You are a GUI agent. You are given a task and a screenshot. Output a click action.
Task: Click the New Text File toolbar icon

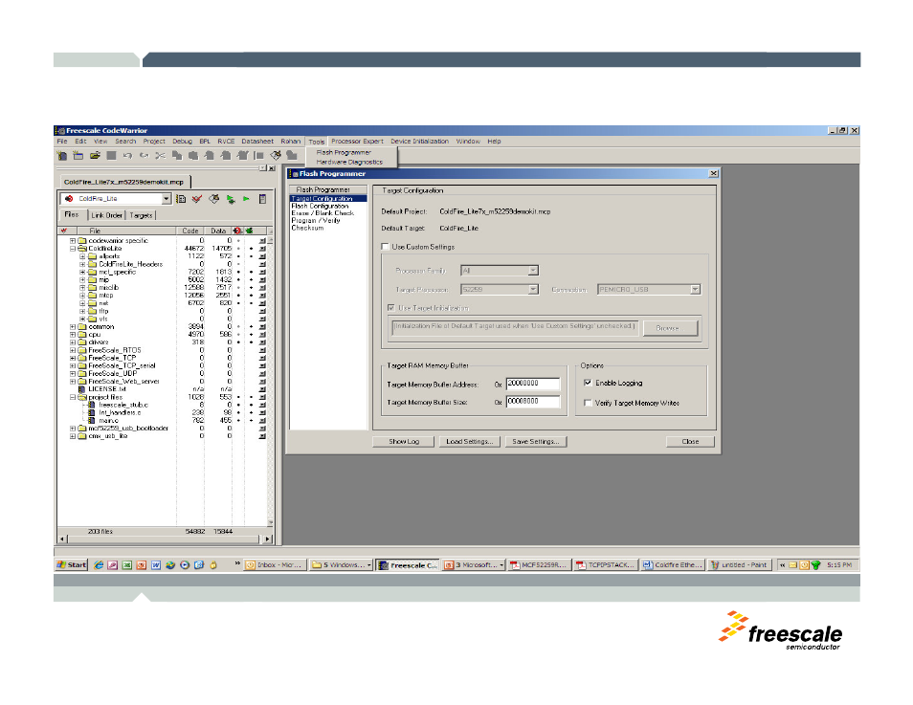tap(61, 155)
